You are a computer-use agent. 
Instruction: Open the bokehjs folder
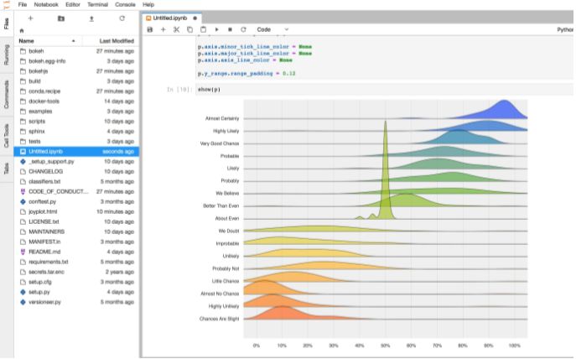tap(76, 71)
